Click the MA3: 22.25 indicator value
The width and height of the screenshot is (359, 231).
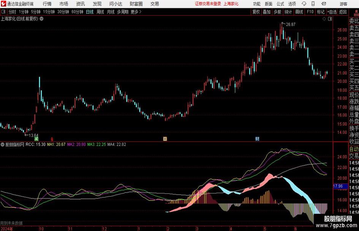[96, 145]
